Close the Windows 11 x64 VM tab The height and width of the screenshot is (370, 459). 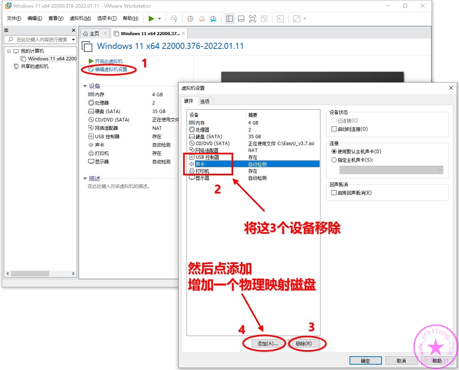coord(184,34)
